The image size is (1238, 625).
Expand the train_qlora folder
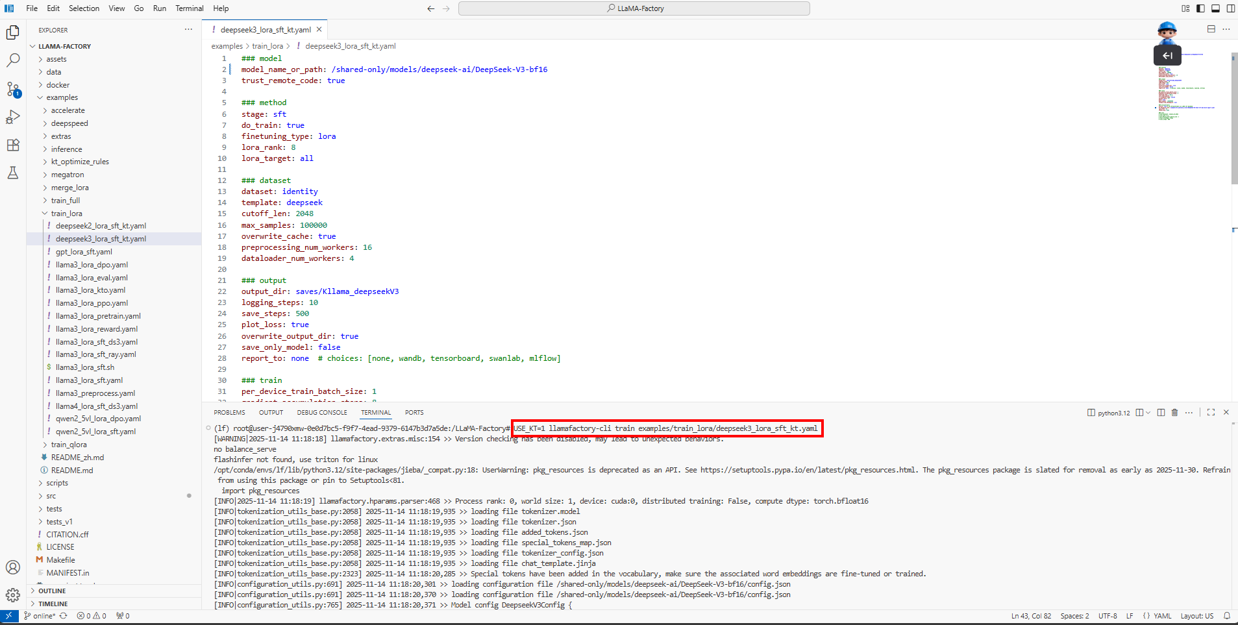(68, 445)
